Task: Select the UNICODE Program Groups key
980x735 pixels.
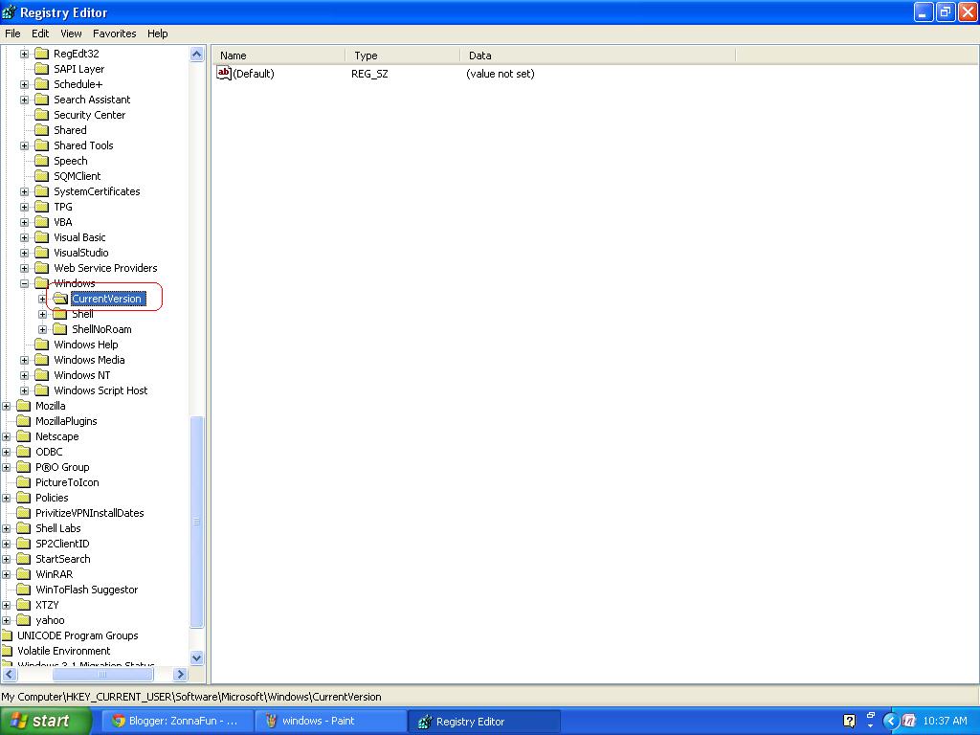Action: click(x=78, y=635)
